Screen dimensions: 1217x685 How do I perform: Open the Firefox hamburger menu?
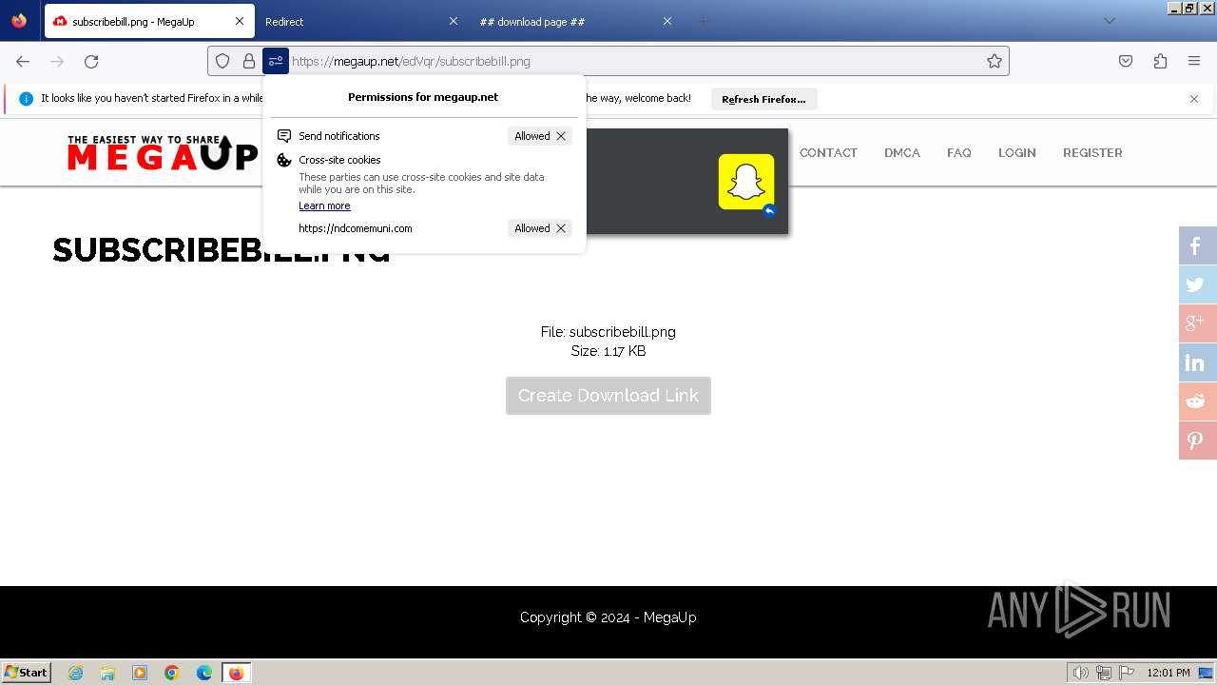(1194, 61)
